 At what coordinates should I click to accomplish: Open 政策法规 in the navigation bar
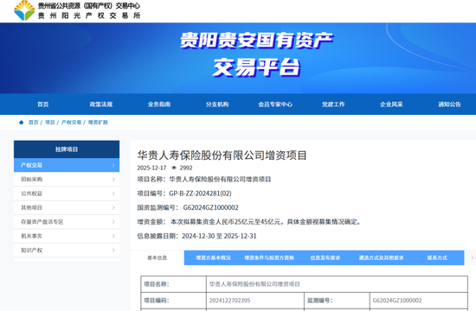pyautogui.click(x=101, y=105)
